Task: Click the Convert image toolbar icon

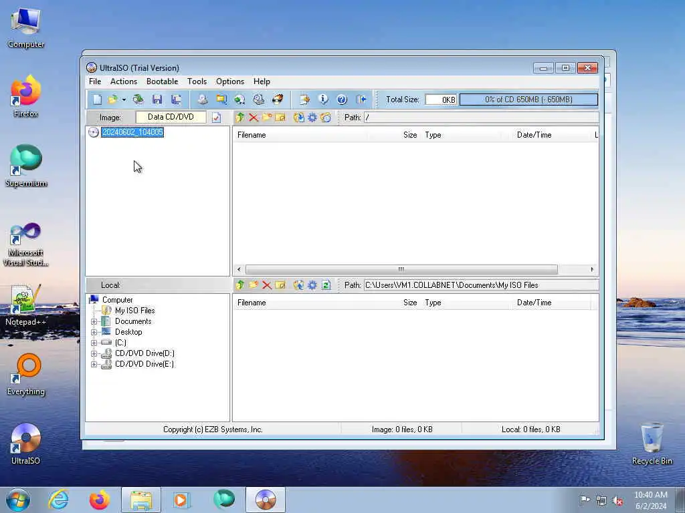Action: coord(240,100)
